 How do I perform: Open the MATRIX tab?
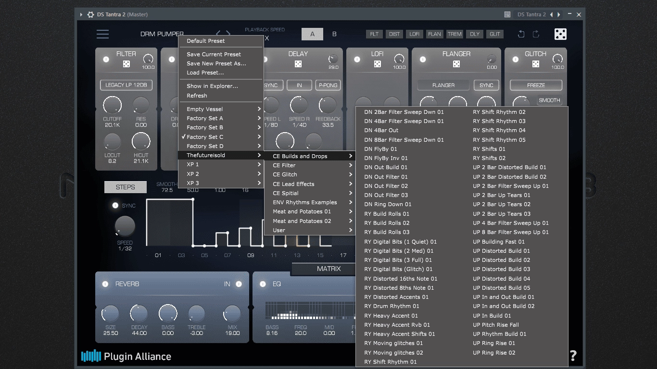tap(328, 269)
